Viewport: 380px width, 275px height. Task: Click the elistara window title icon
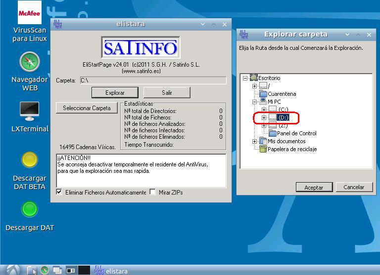[58, 24]
